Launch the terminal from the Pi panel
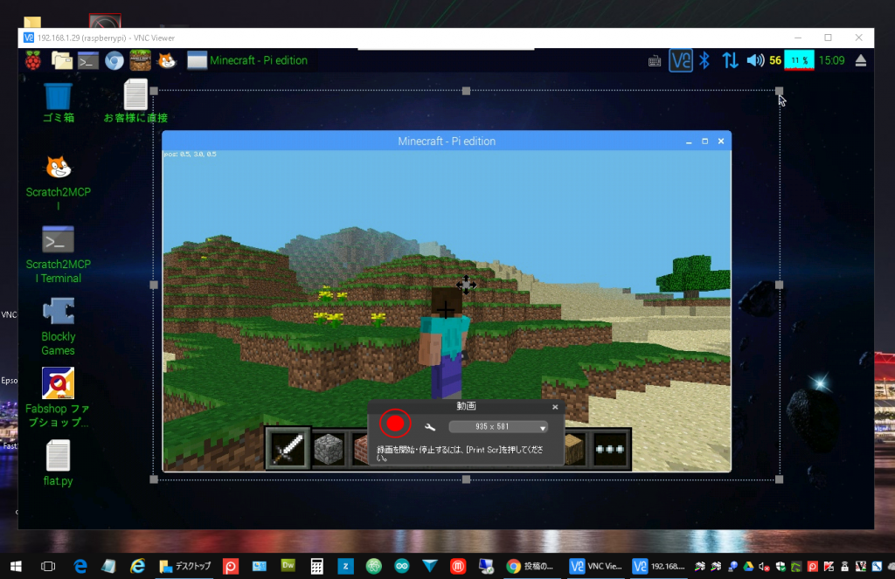 coord(88,60)
